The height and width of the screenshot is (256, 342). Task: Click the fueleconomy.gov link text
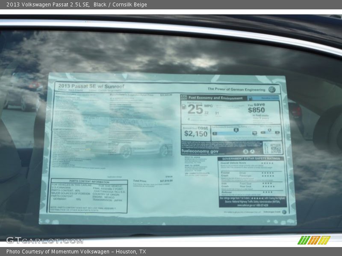click(200, 151)
